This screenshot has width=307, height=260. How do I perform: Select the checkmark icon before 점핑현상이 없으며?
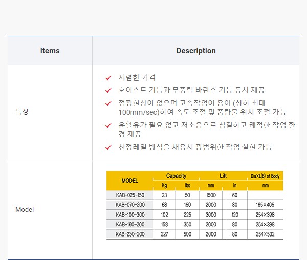point(108,103)
